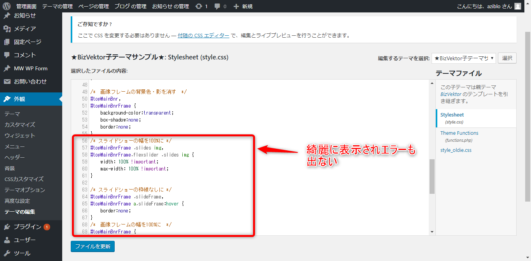Open ブログ の管理 menu
531x261 pixels.
click(130, 6)
